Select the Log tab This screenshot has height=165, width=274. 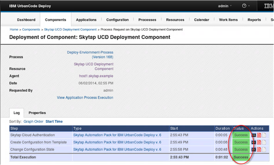point(16,113)
